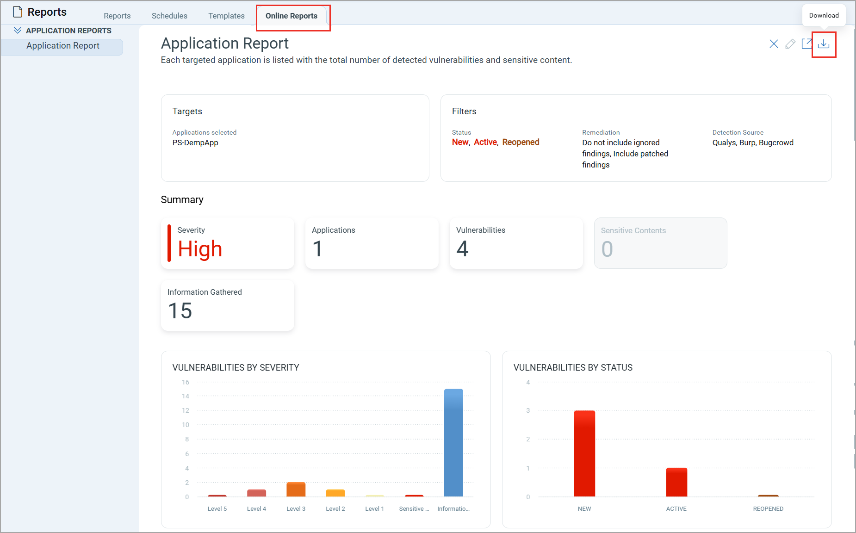
Task: Click the Active status filter text
Action: 485,142
